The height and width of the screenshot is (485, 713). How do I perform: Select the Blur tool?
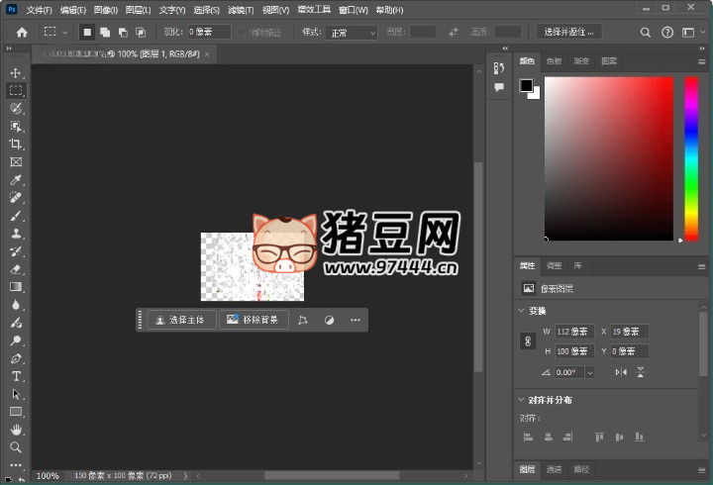coord(16,305)
